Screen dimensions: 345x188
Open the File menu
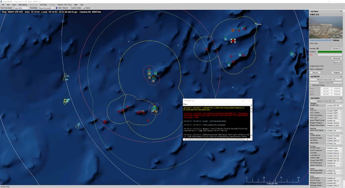point(3,5)
